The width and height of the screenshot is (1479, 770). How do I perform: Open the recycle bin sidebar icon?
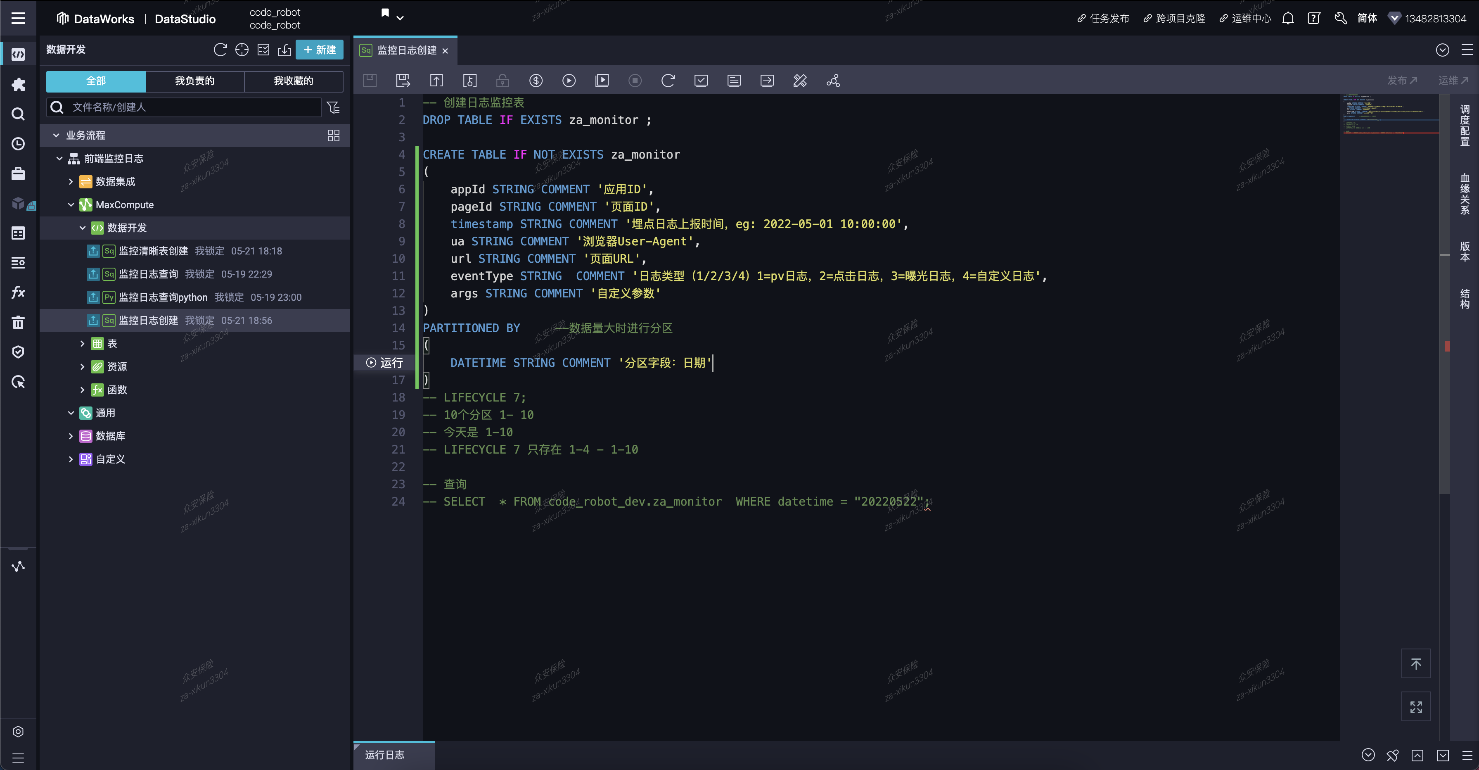[18, 322]
